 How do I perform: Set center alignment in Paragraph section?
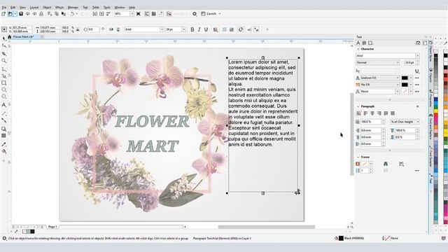372,113
